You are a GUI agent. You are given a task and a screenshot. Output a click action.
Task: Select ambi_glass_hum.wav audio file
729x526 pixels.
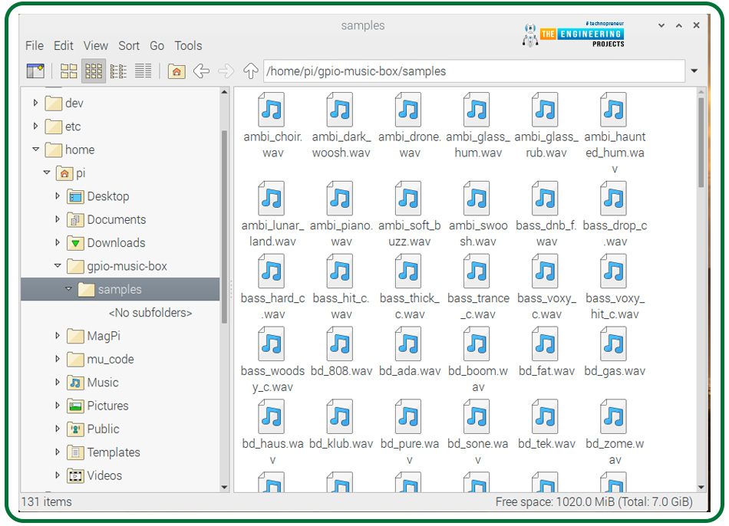click(x=477, y=126)
